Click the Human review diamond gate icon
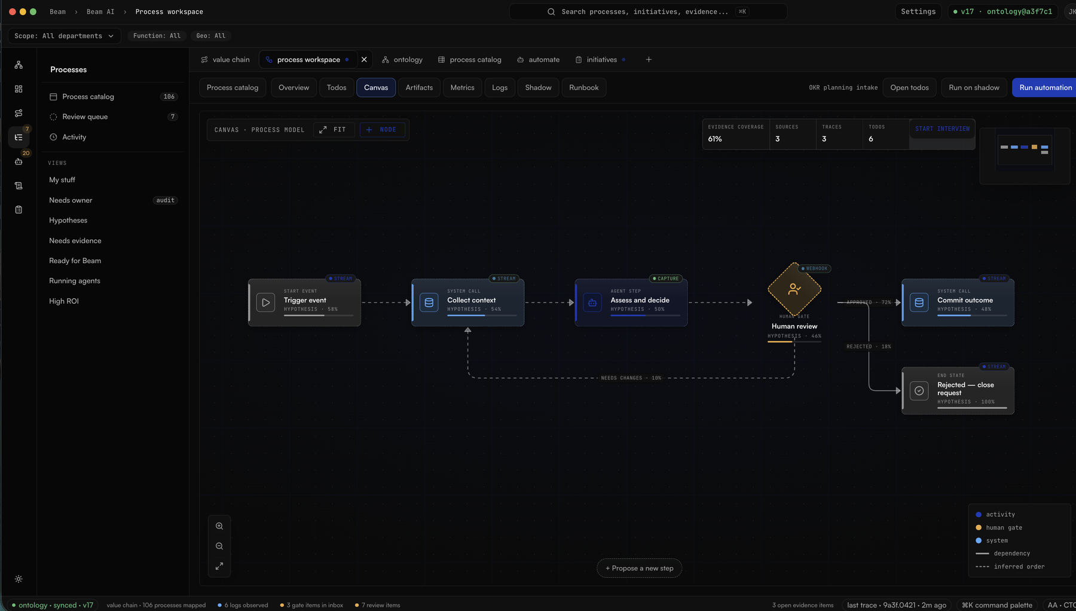This screenshot has height=611, width=1076. [794, 289]
